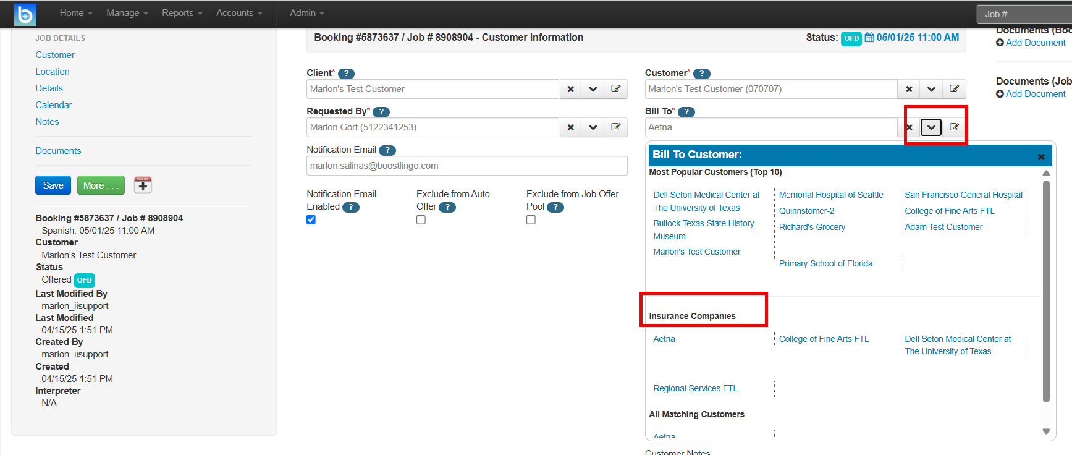Open help tooltip next to Notification Email label
Viewport: 1072px width, 455px height.
click(387, 150)
